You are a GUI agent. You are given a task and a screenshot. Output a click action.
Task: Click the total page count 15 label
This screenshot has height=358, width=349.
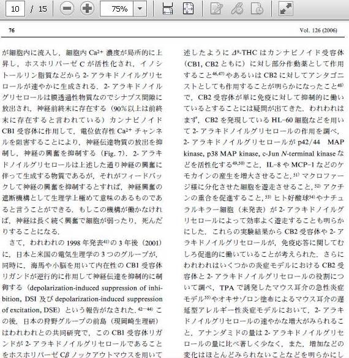[42, 9]
